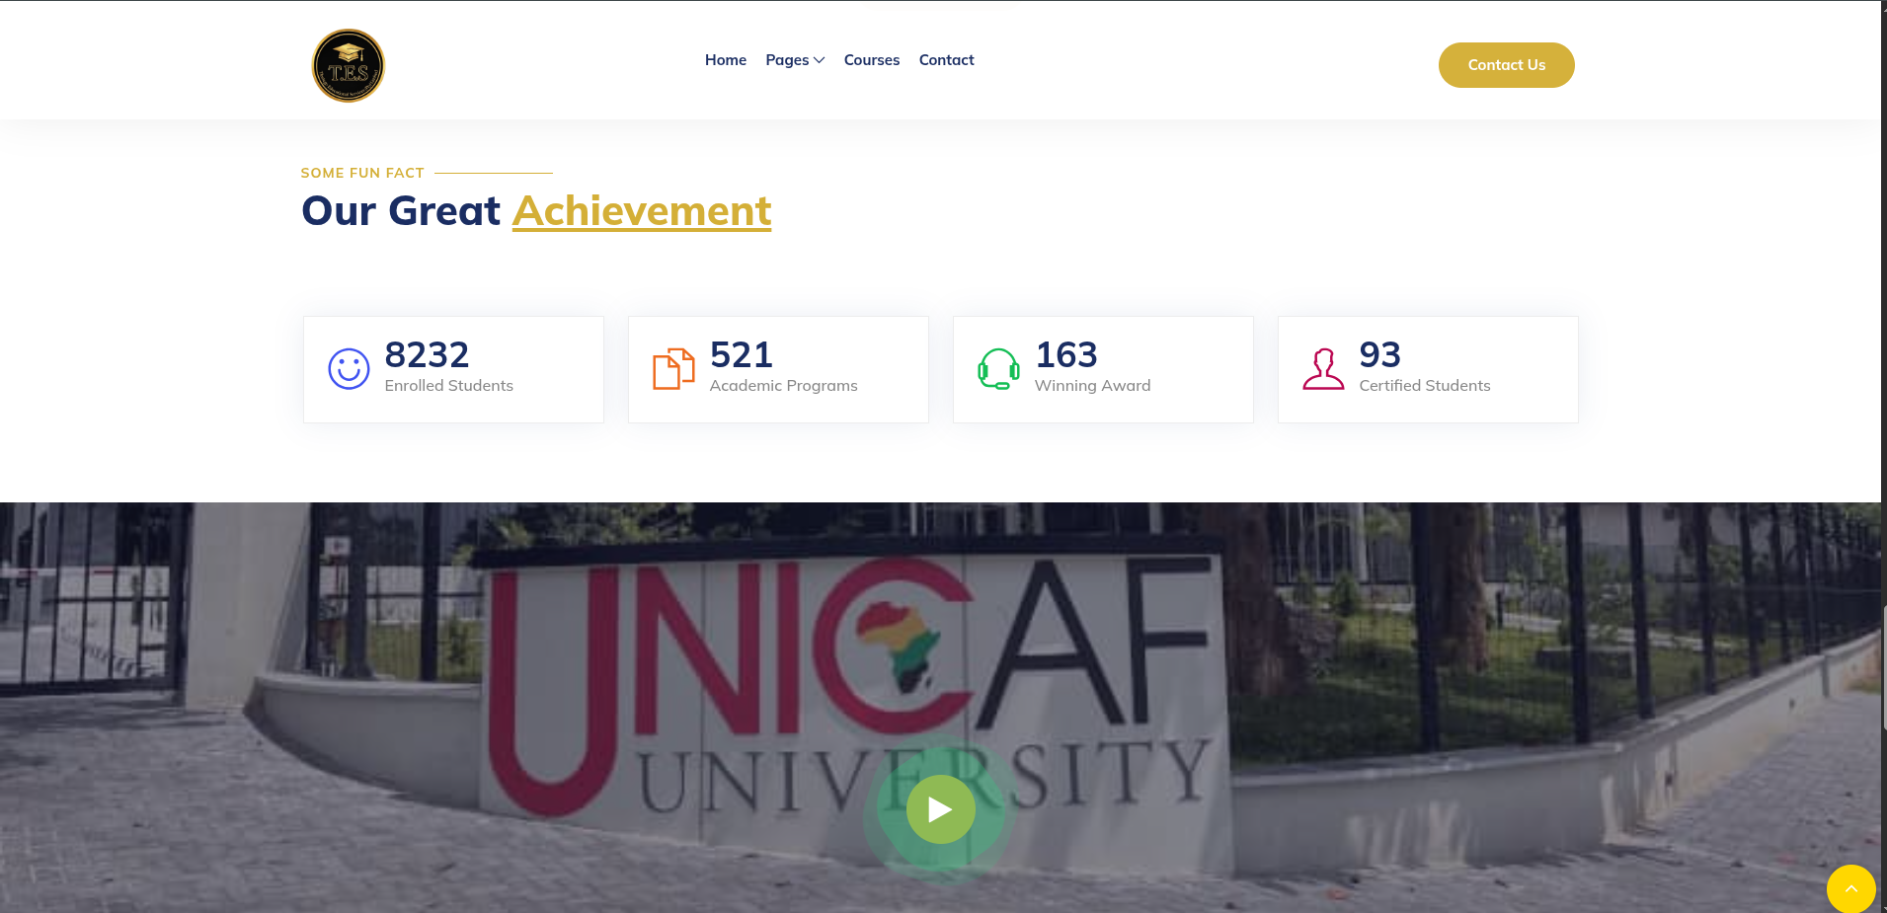The image size is (1887, 913).
Task: Click the smiley face icon
Action: pyautogui.click(x=349, y=369)
